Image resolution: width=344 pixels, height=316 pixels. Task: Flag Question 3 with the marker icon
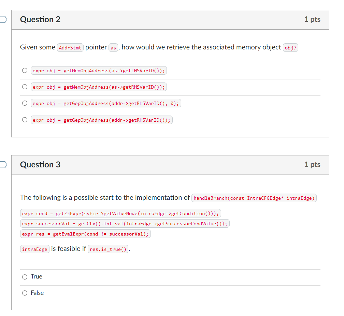click(3, 165)
